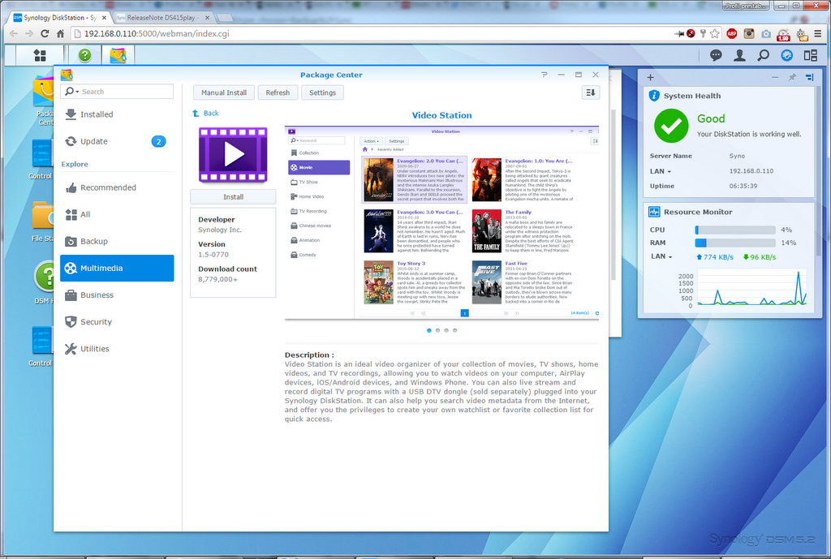
Task: Click the Package Center taskbar icon
Action: 118,55
